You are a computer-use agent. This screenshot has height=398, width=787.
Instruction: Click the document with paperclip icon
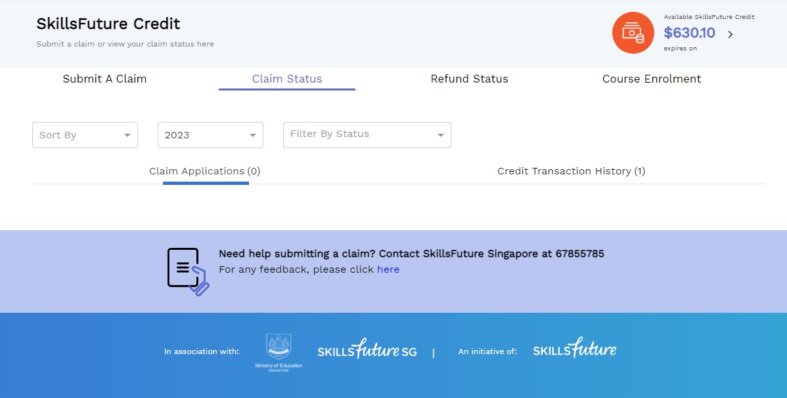pyautogui.click(x=188, y=271)
